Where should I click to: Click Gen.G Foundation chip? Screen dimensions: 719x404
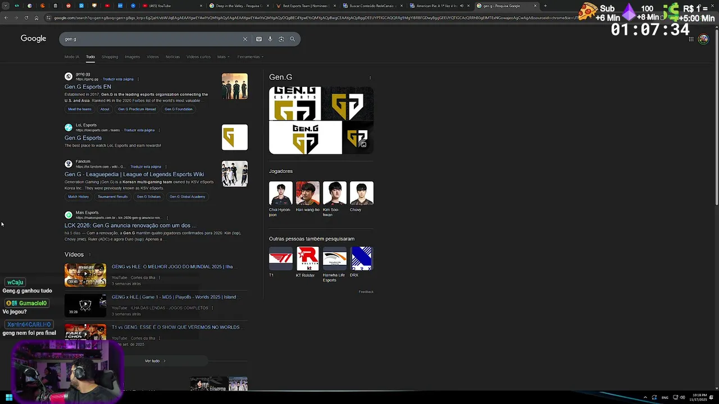(x=179, y=109)
